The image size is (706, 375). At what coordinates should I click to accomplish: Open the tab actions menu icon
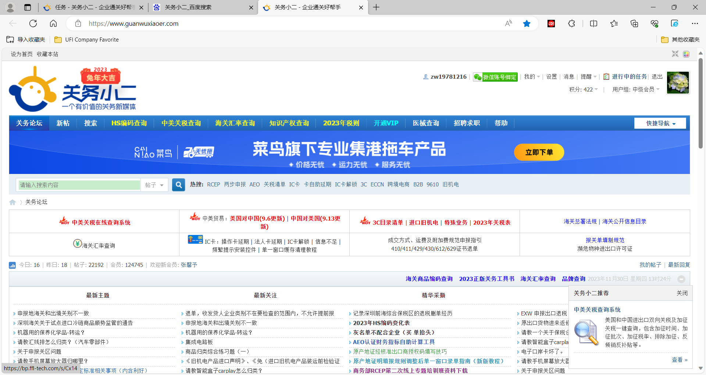click(x=28, y=7)
